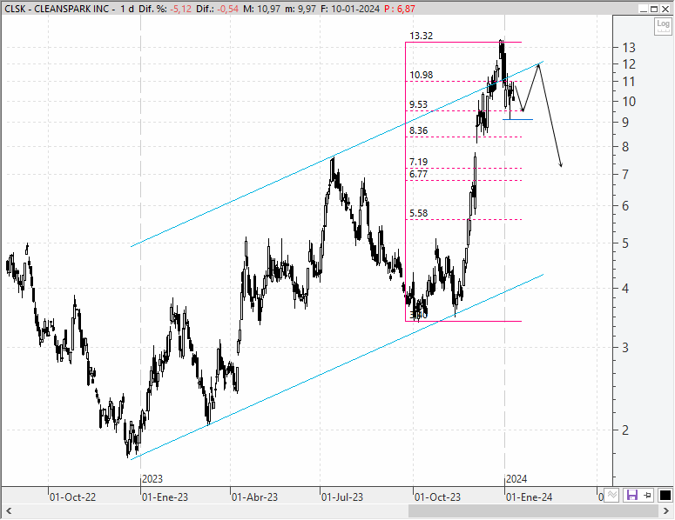This screenshot has height=520, width=675.
Task: Click the 6.77 Fibonacci level label
Action: 418,174
